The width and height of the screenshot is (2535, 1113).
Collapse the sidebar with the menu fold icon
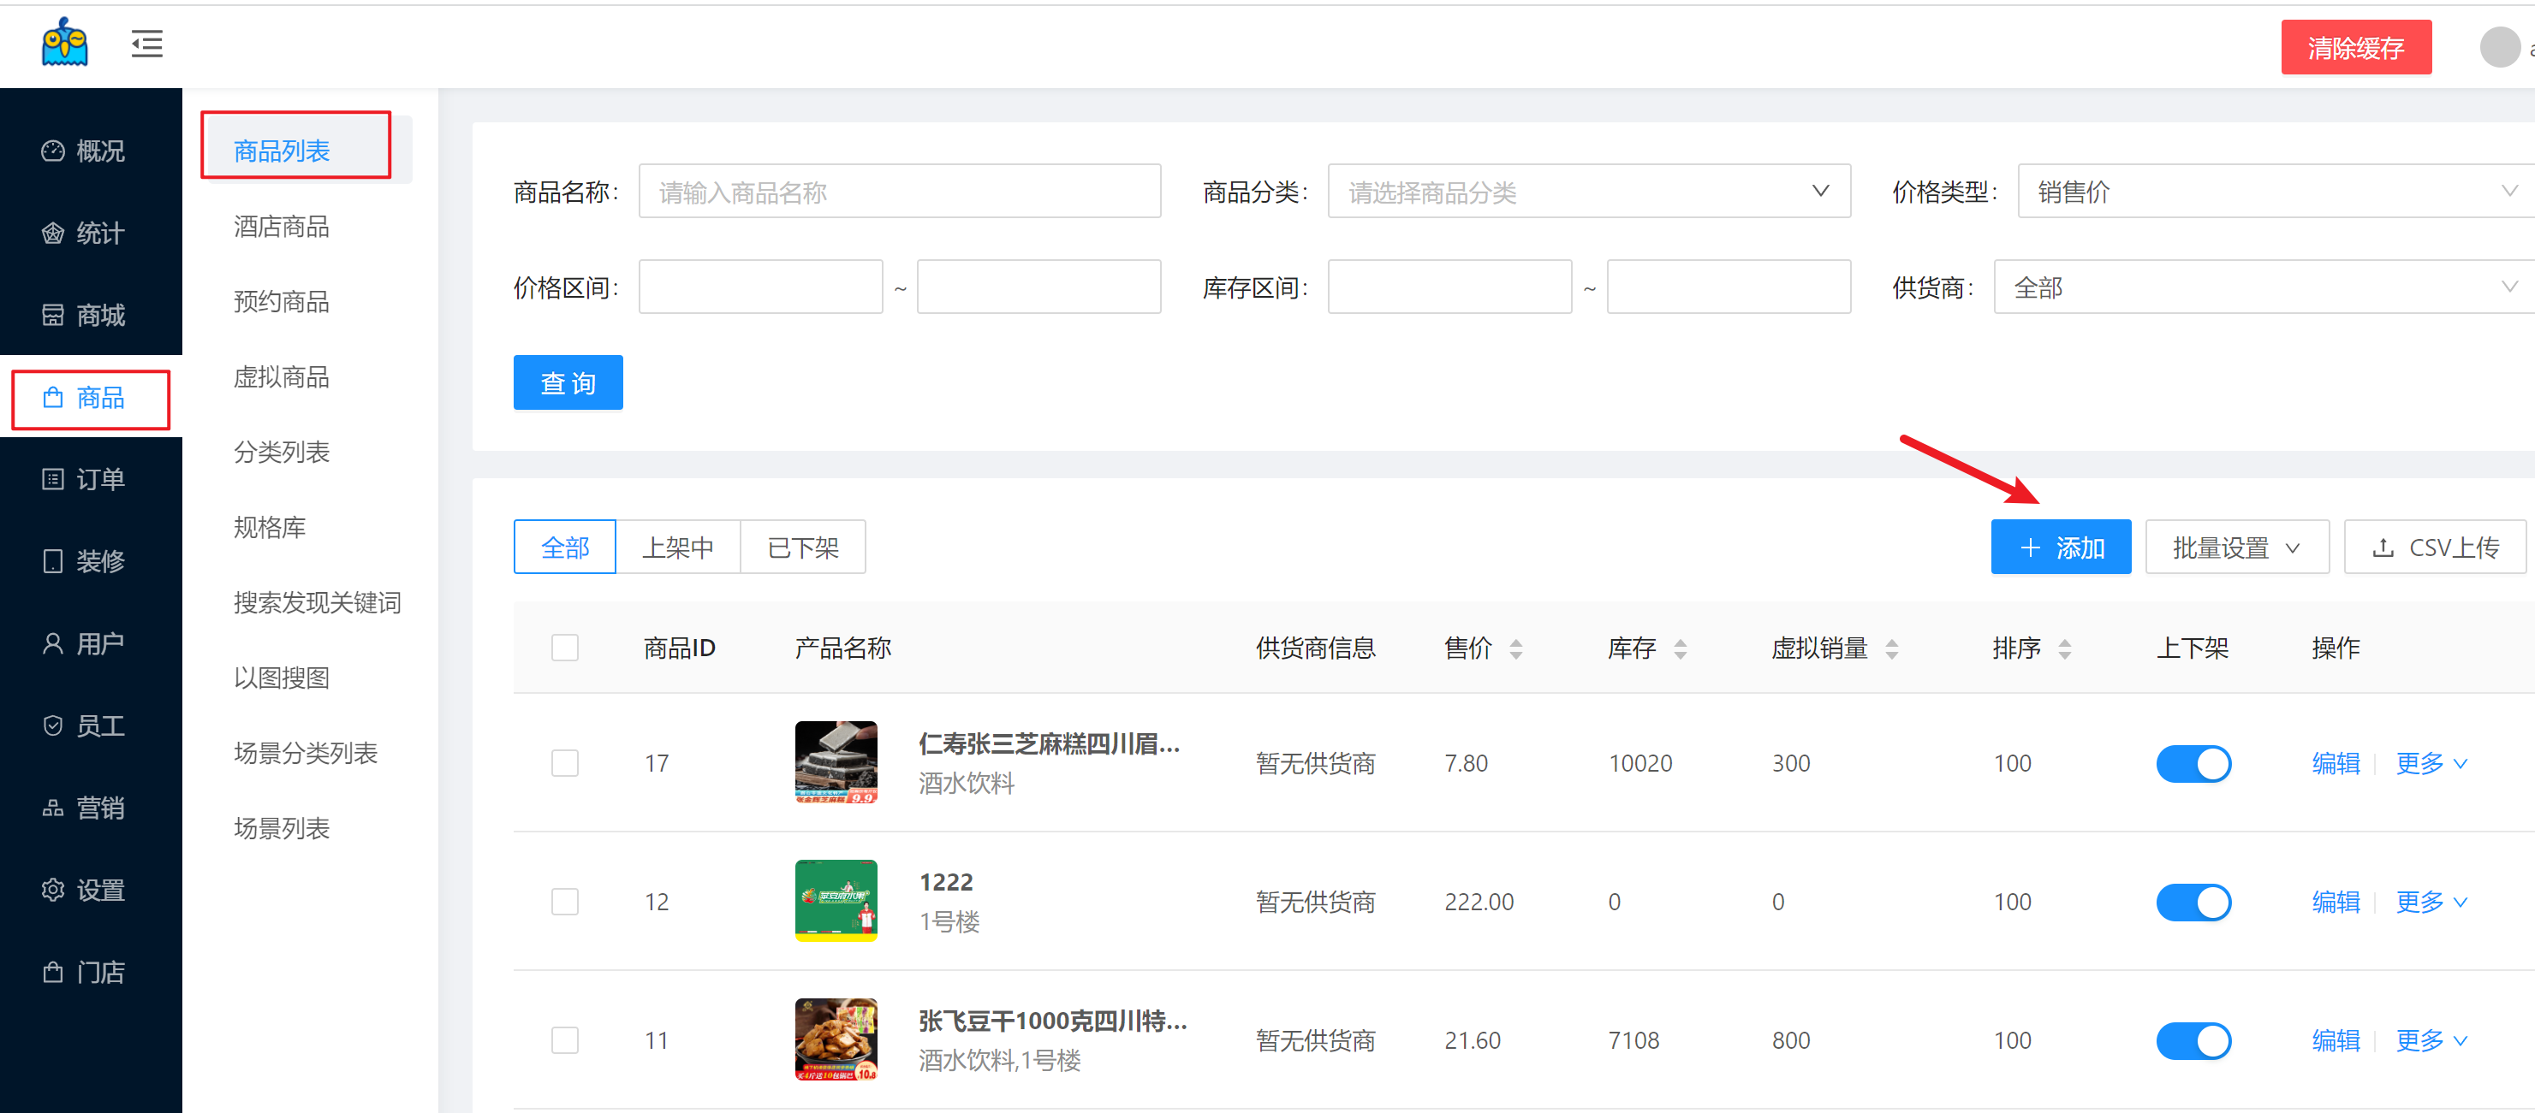click(146, 44)
